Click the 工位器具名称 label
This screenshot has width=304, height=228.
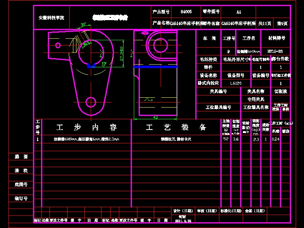(x=256, y=107)
